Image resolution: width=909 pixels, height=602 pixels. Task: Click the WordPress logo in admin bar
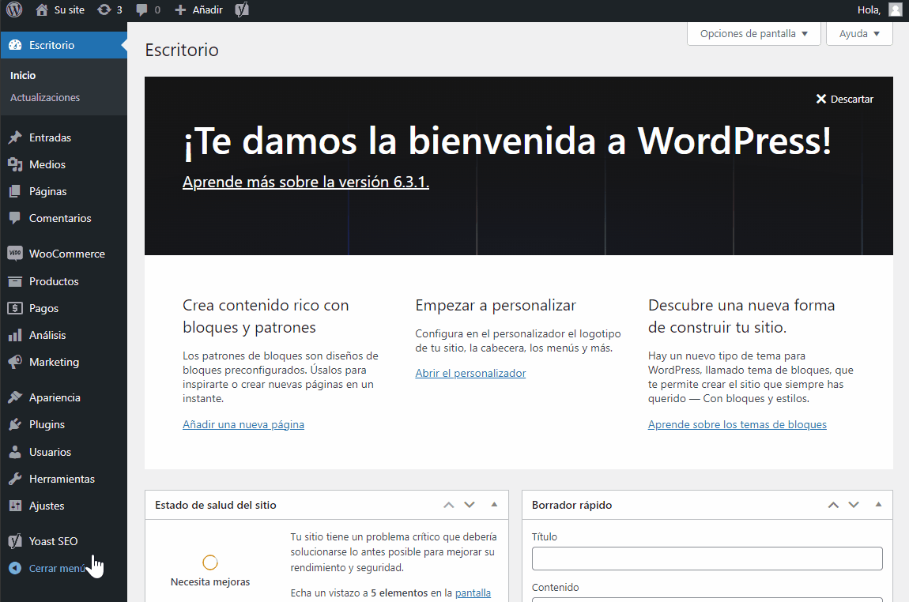(14, 9)
